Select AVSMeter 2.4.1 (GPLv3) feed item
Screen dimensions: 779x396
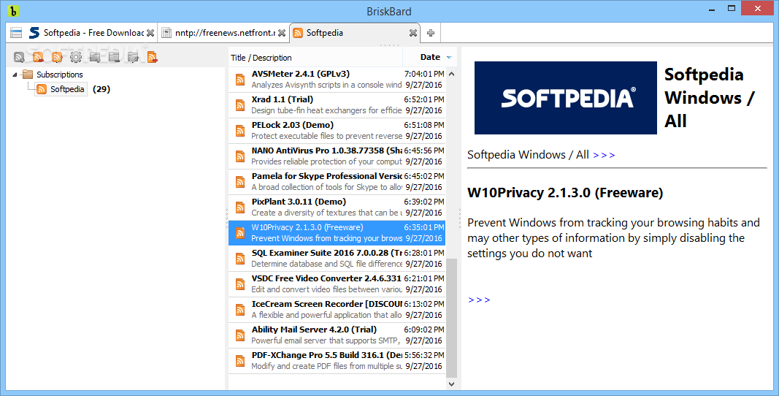pyautogui.click(x=337, y=80)
